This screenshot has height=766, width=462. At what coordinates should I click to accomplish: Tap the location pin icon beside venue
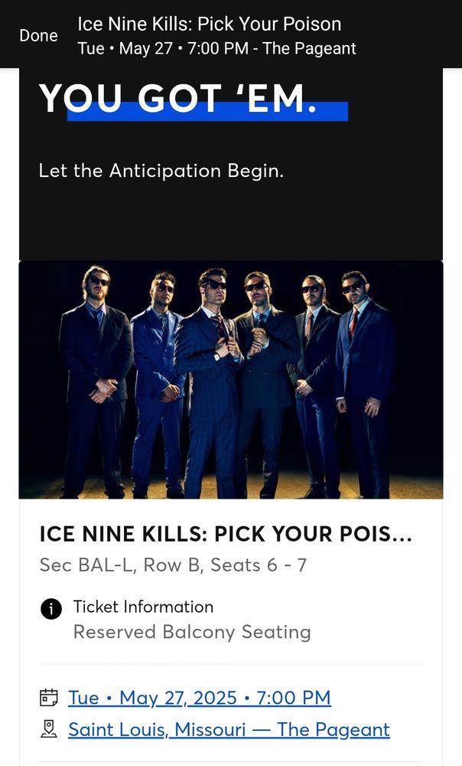pyautogui.click(x=49, y=730)
